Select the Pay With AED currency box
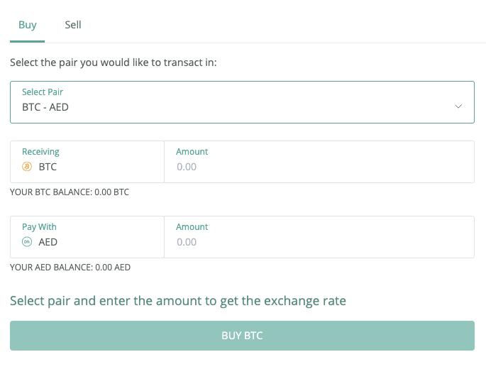This screenshot has height=374, width=486. 87,237
